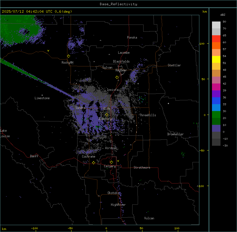Click the Base_Reflectivity title text

118,4
